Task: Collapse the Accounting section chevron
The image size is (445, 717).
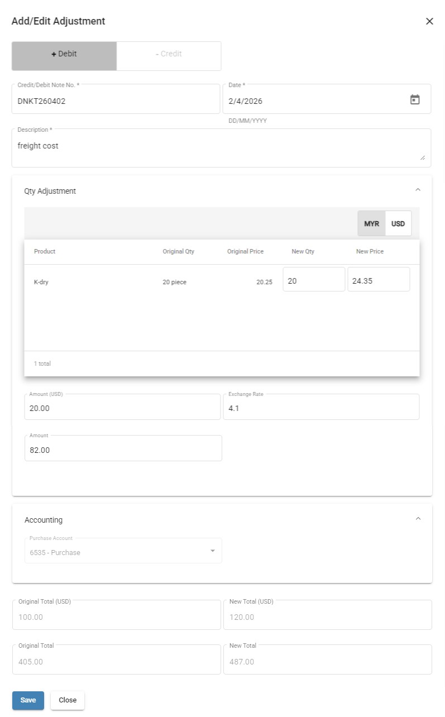Action: tap(418, 519)
